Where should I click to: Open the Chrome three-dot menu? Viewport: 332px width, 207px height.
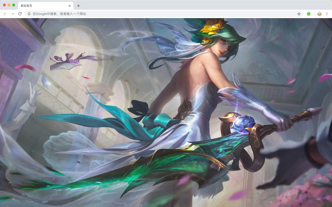pos(327,14)
